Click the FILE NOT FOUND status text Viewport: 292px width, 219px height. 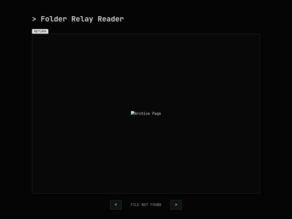click(146, 204)
